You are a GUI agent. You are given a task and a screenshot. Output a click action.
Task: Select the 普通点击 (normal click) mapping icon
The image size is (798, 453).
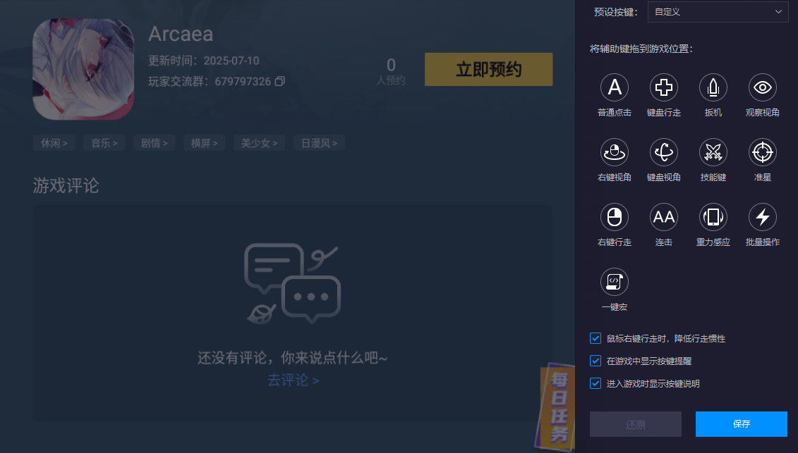(614, 87)
